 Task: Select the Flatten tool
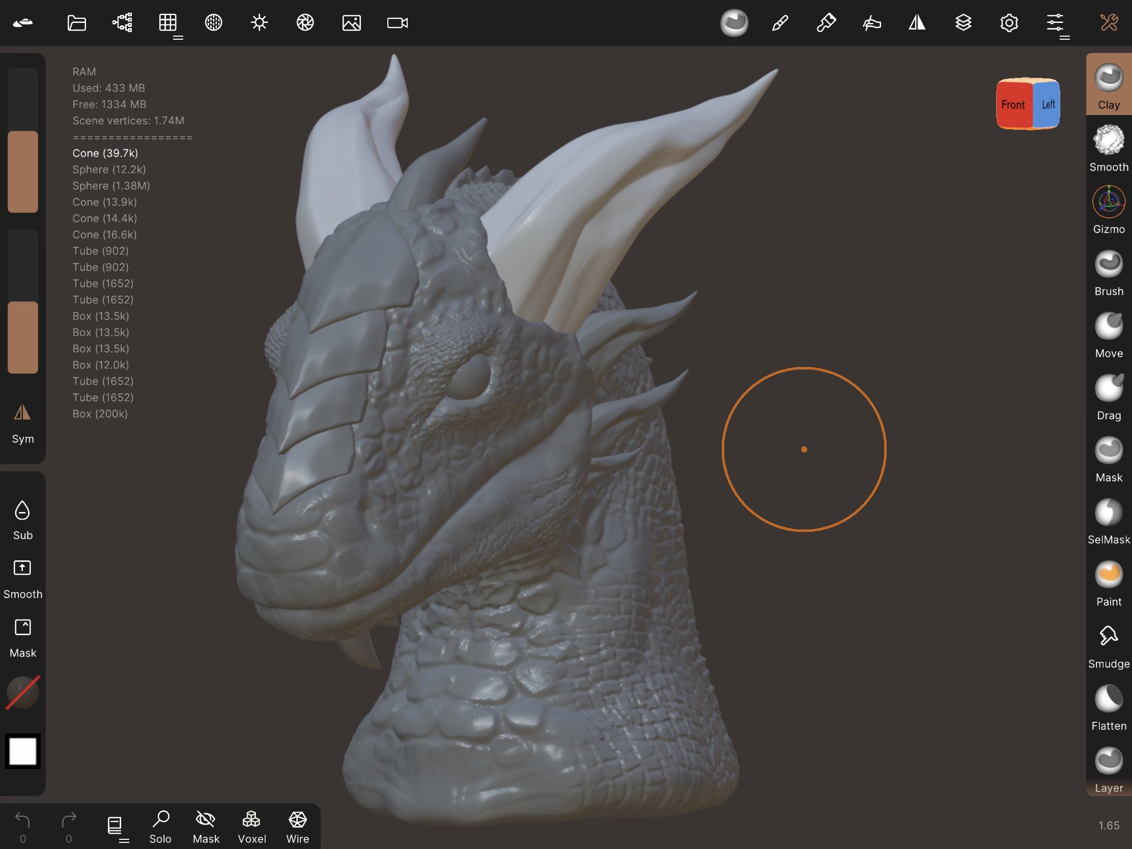pos(1109,707)
